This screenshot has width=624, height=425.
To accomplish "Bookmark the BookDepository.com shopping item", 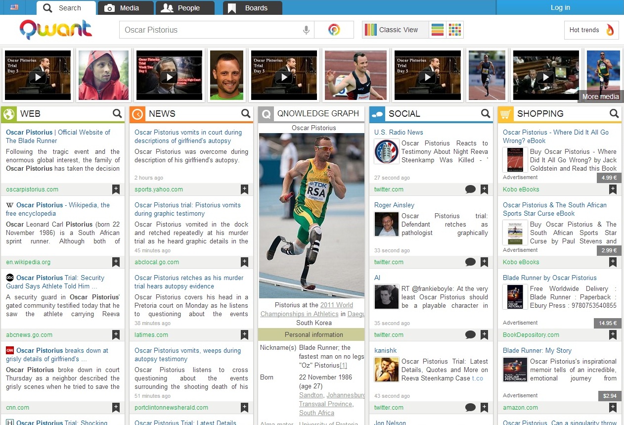I will [613, 334].
